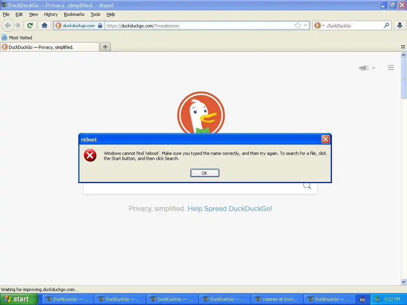The height and width of the screenshot is (305, 407).
Task: Follow the Help Spread DuckDuckGo! link
Action: [230, 208]
